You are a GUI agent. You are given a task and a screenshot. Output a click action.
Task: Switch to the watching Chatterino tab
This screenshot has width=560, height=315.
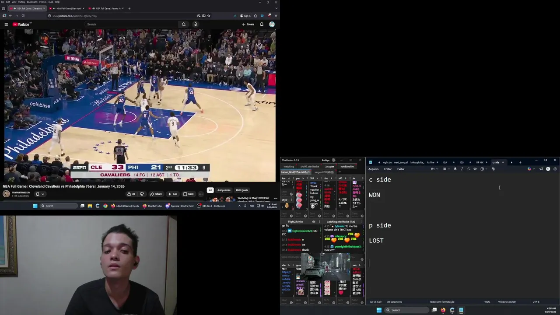(x=289, y=166)
